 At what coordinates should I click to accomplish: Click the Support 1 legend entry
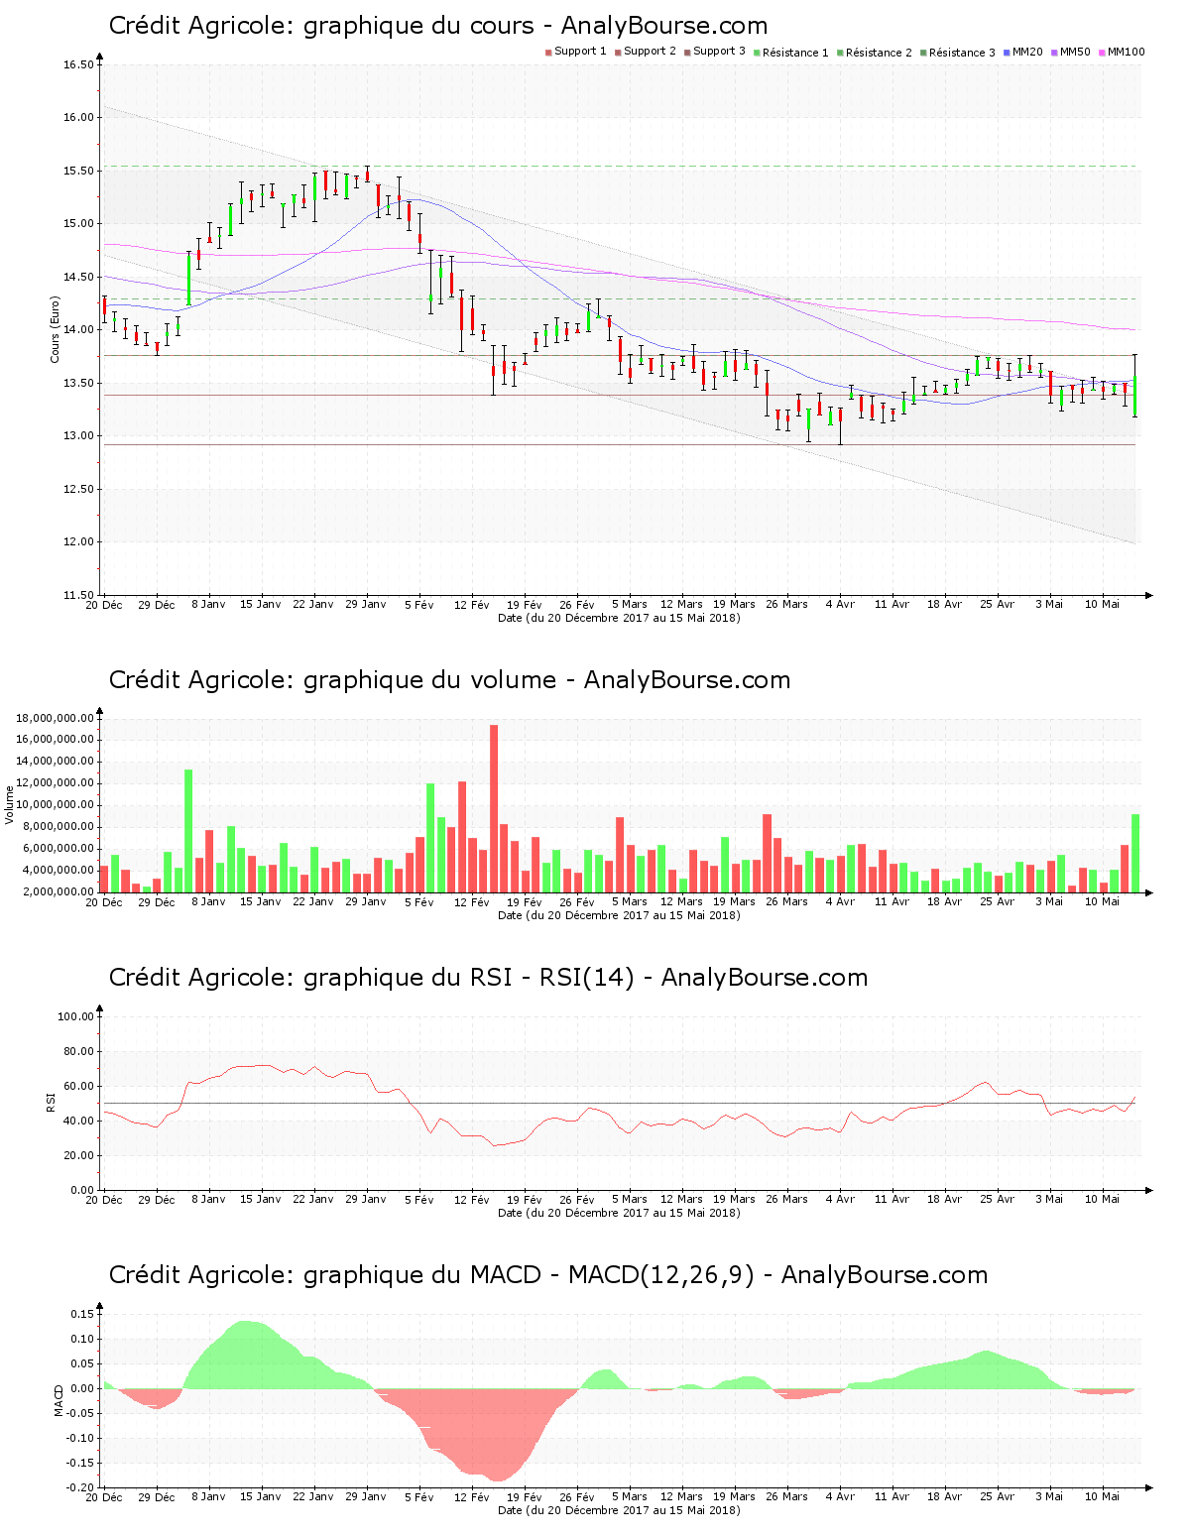point(575,52)
